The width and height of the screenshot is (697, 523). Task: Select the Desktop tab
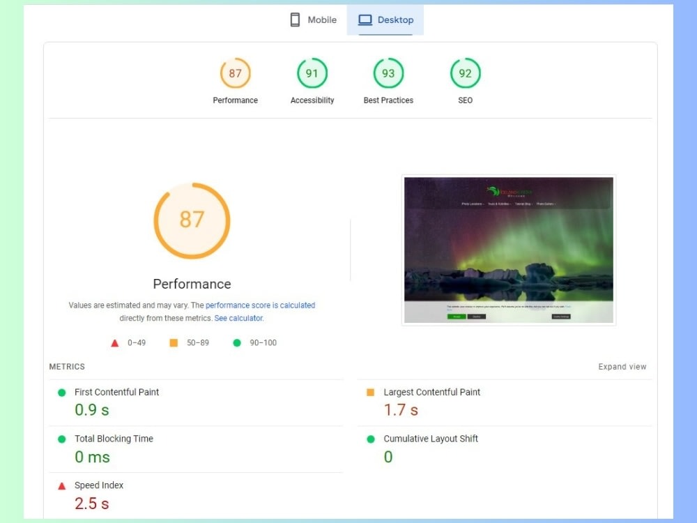click(385, 20)
